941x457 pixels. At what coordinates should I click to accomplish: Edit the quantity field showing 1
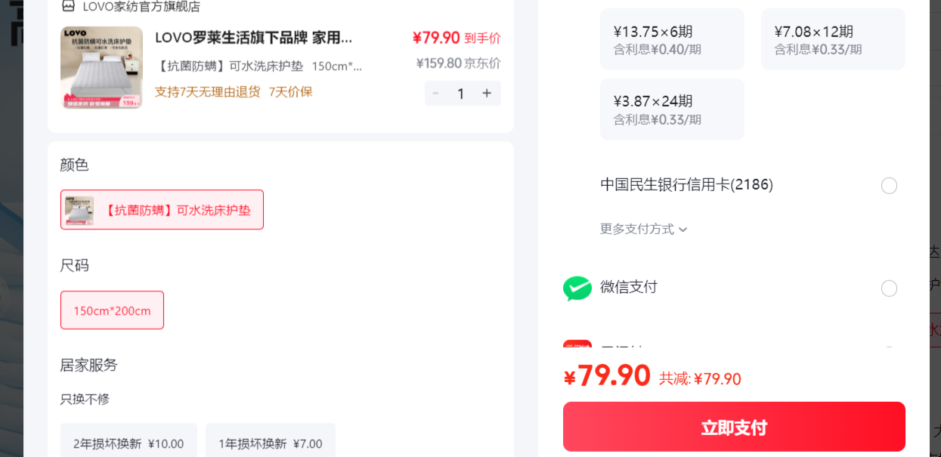[461, 93]
